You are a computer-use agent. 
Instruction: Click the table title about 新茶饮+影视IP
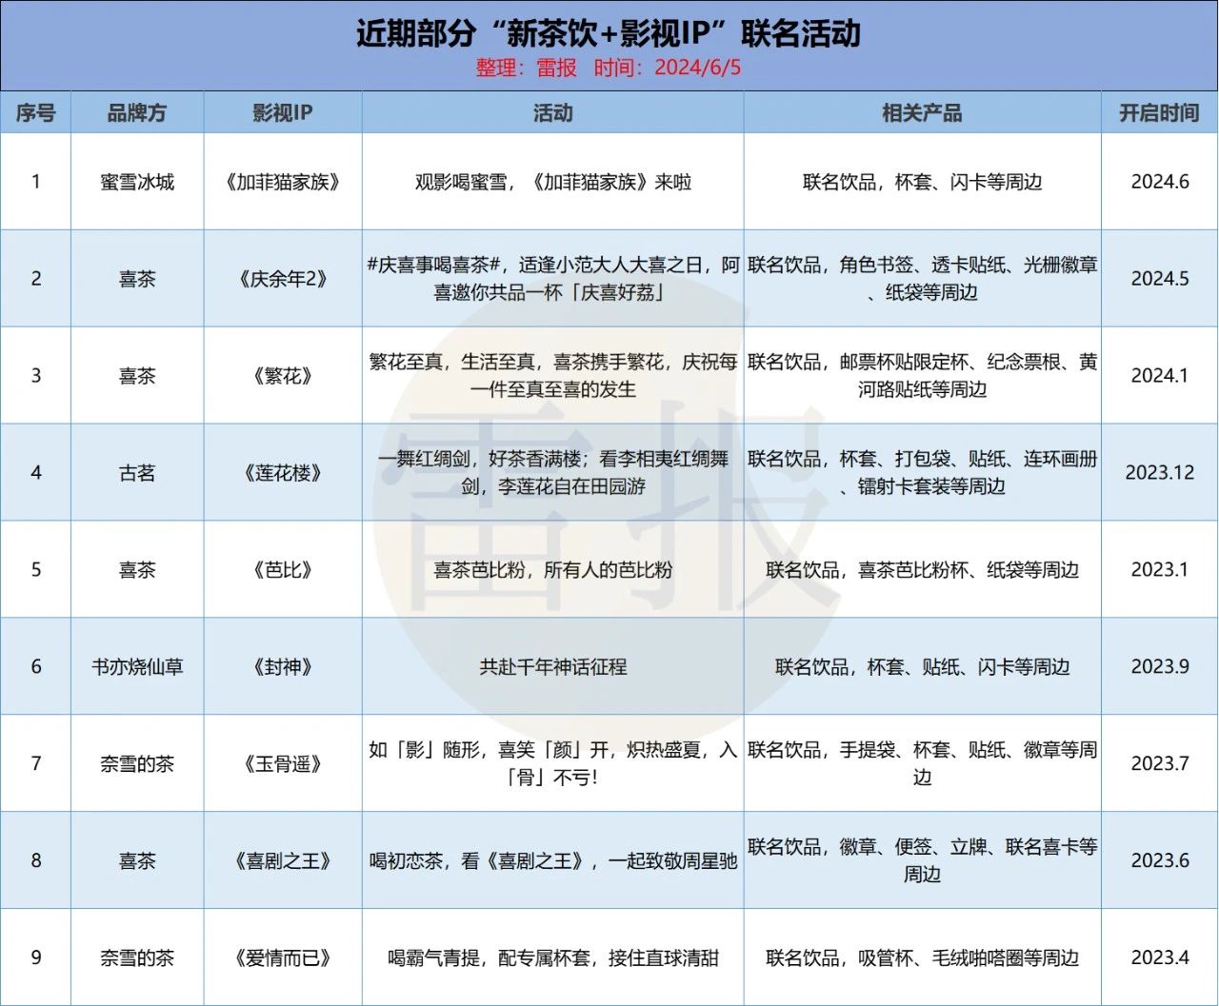(609, 33)
